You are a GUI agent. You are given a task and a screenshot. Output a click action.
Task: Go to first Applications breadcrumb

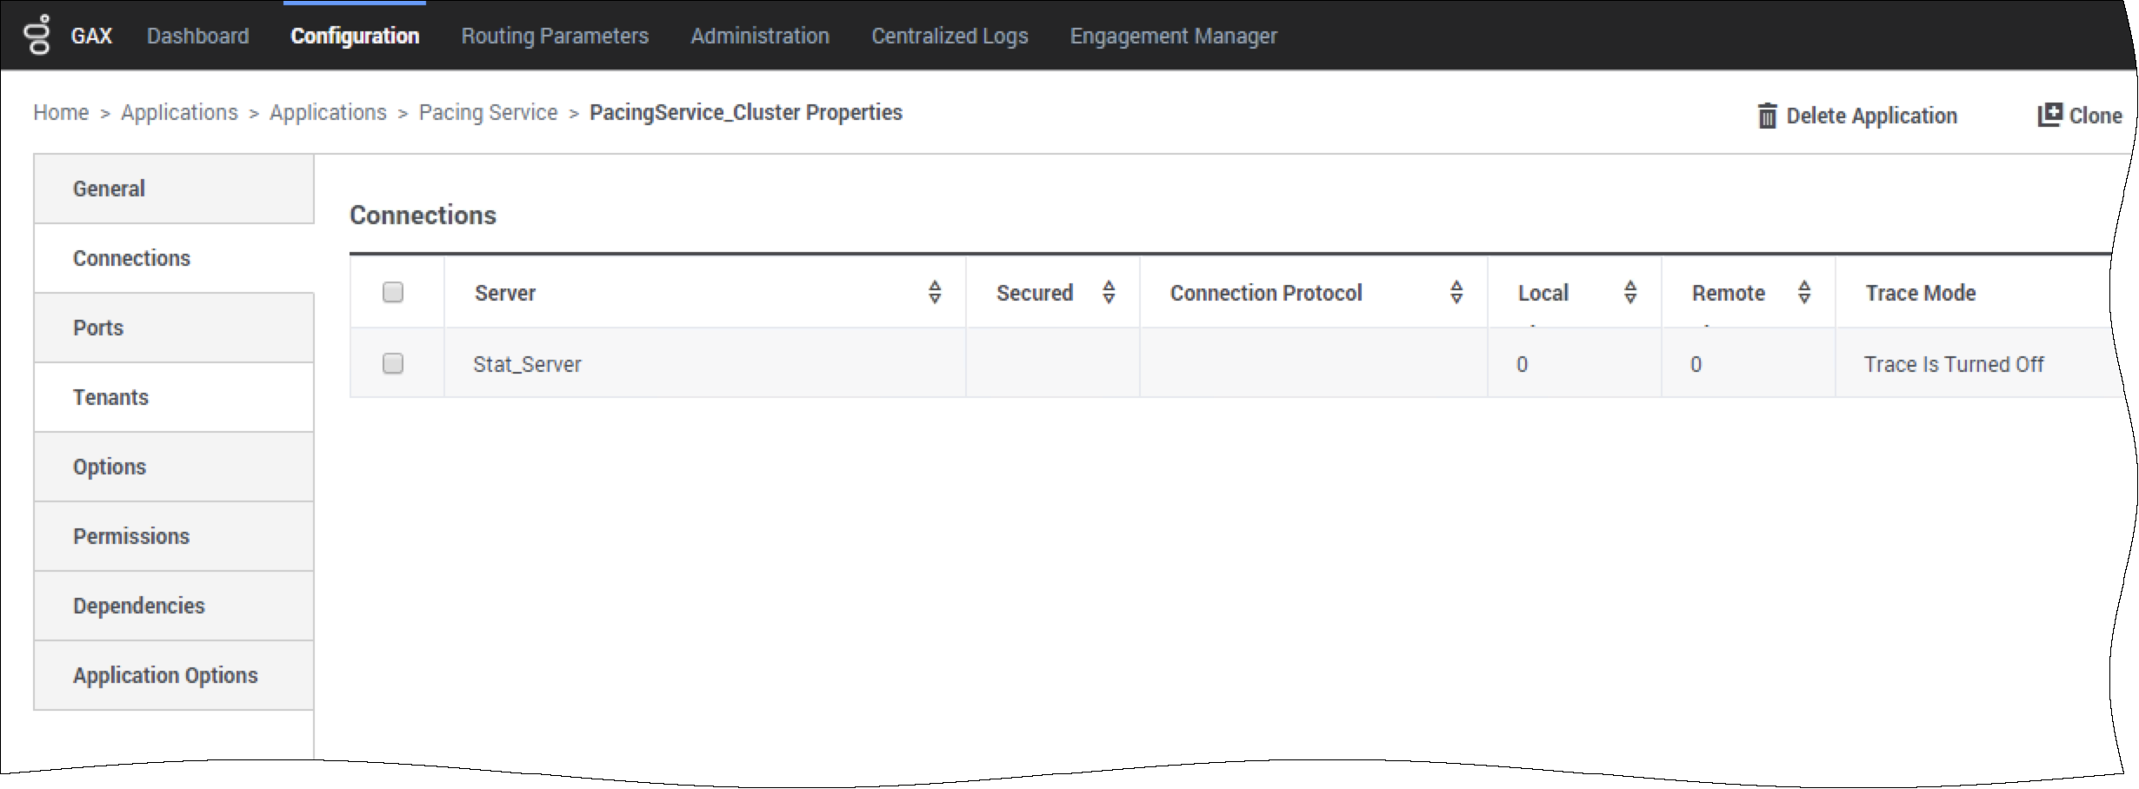click(x=179, y=112)
